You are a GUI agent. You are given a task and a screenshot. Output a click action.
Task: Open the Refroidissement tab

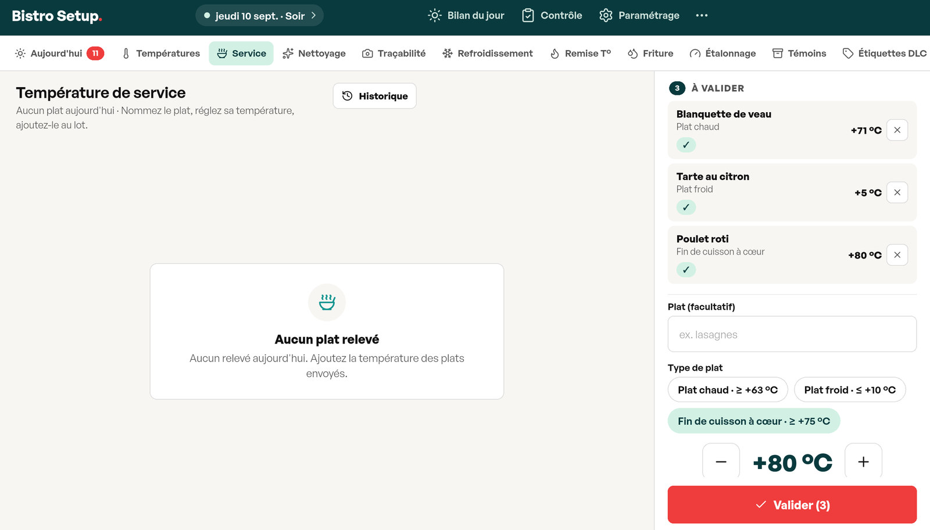click(488, 53)
